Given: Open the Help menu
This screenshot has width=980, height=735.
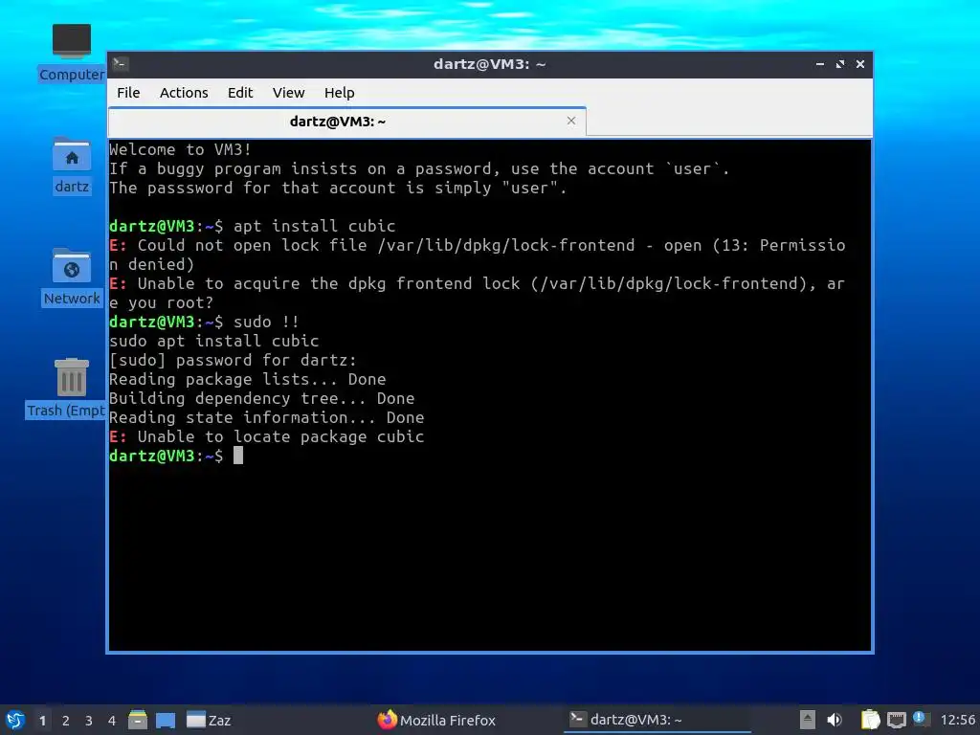Looking at the screenshot, I should click(x=340, y=93).
